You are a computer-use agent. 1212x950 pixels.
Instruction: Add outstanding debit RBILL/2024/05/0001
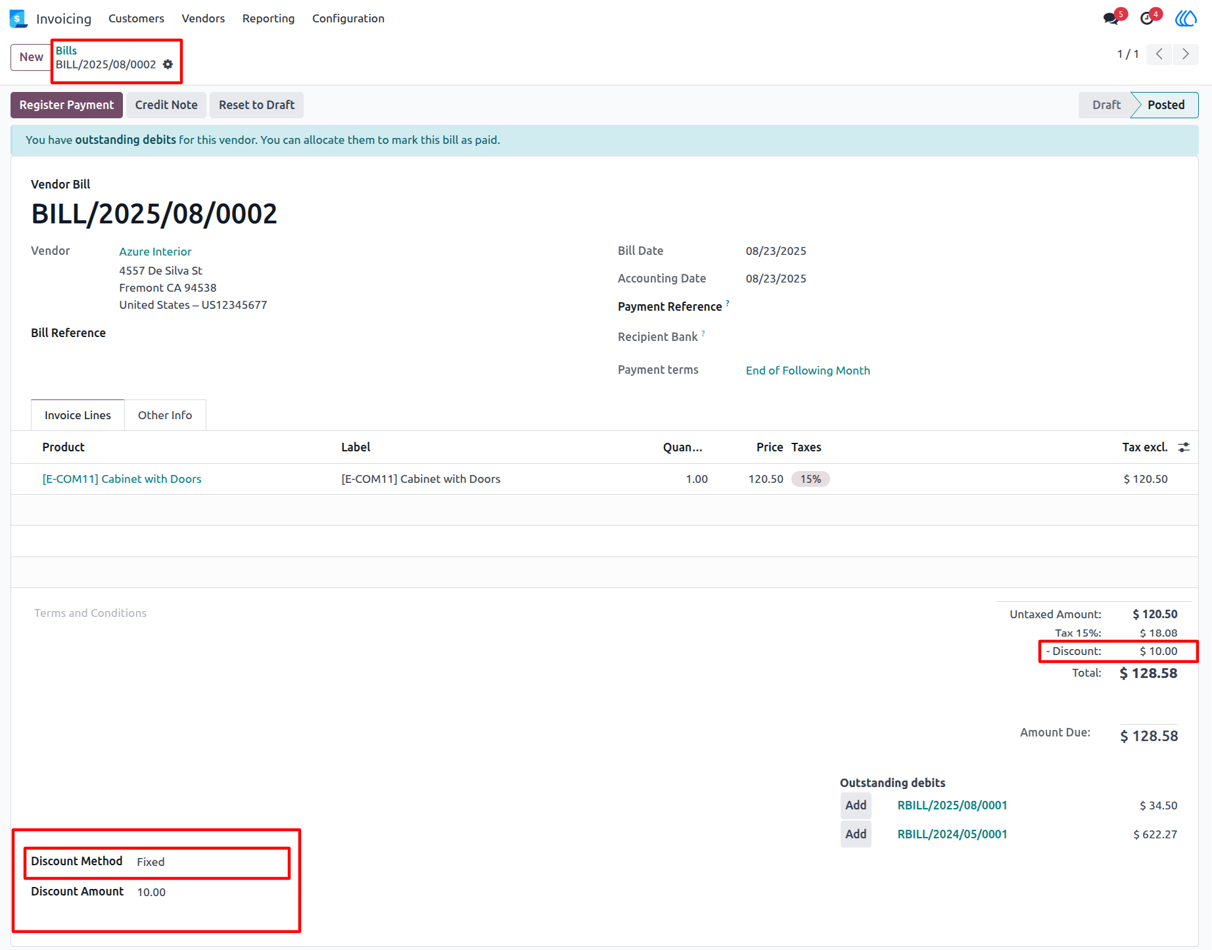[856, 834]
